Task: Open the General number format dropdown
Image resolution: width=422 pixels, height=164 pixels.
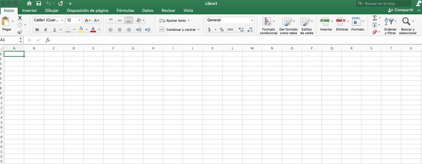Action: [x=252, y=20]
